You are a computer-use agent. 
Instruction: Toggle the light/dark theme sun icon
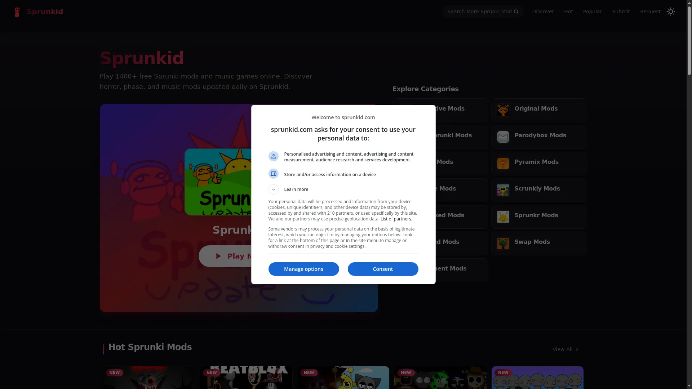670,12
